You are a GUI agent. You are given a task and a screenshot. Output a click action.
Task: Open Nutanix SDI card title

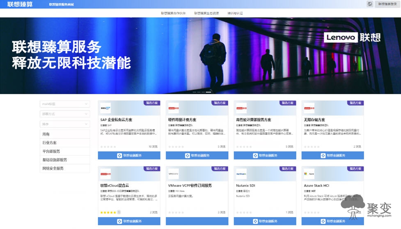pos(245,185)
